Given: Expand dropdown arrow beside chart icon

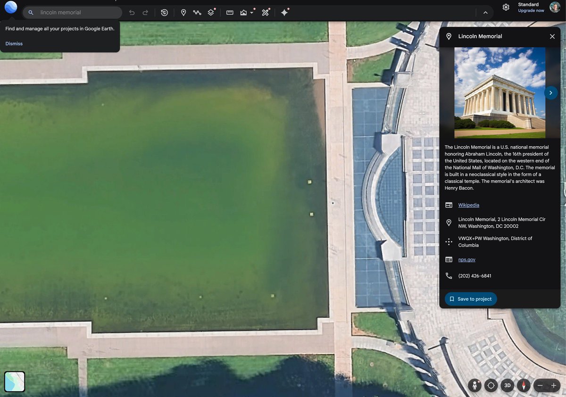Looking at the screenshot, I should click(x=252, y=13).
